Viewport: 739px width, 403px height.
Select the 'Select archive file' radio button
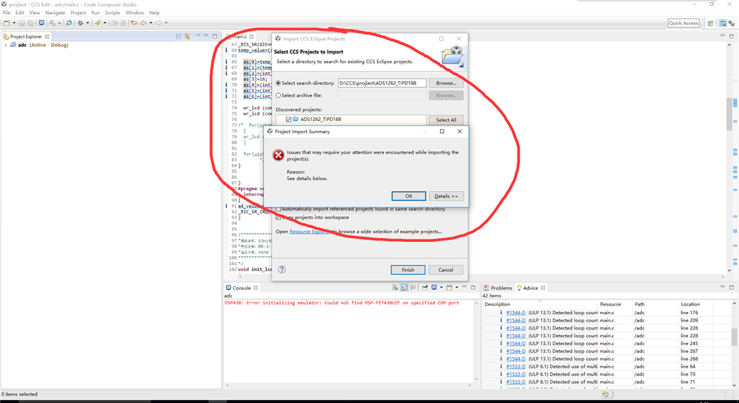278,95
